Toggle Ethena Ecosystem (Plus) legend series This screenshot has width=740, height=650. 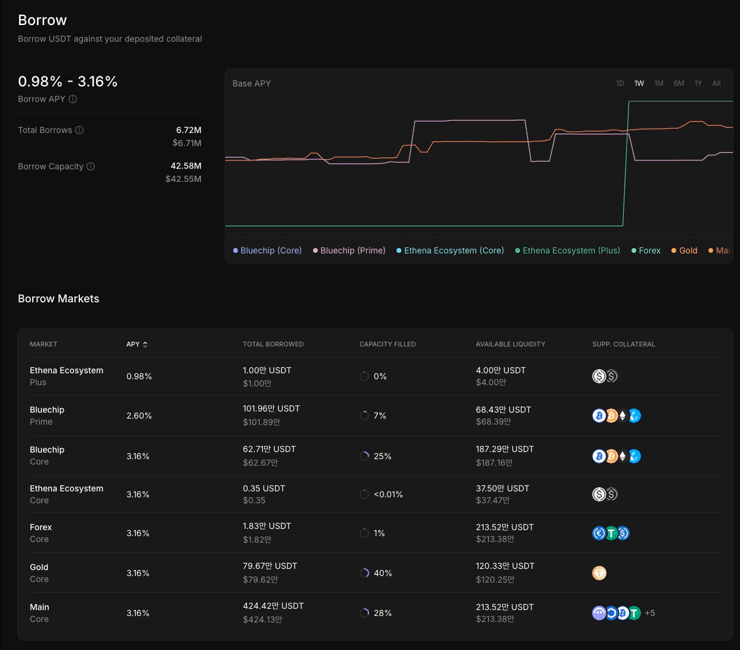coord(568,250)
